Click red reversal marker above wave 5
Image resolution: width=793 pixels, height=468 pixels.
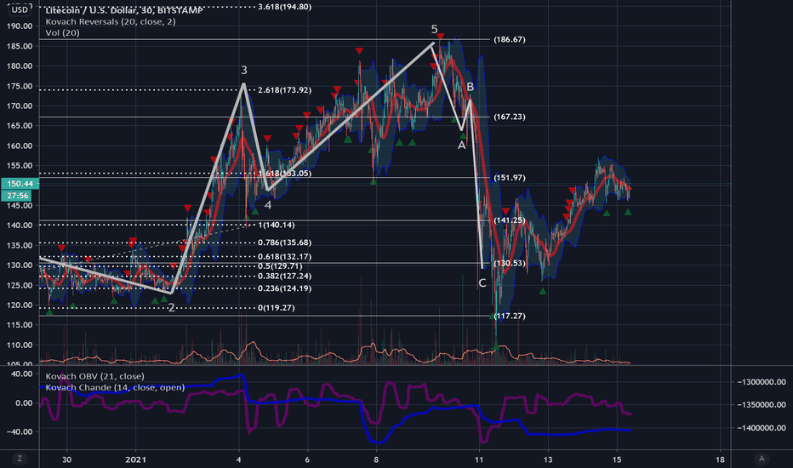click(441, 37)
